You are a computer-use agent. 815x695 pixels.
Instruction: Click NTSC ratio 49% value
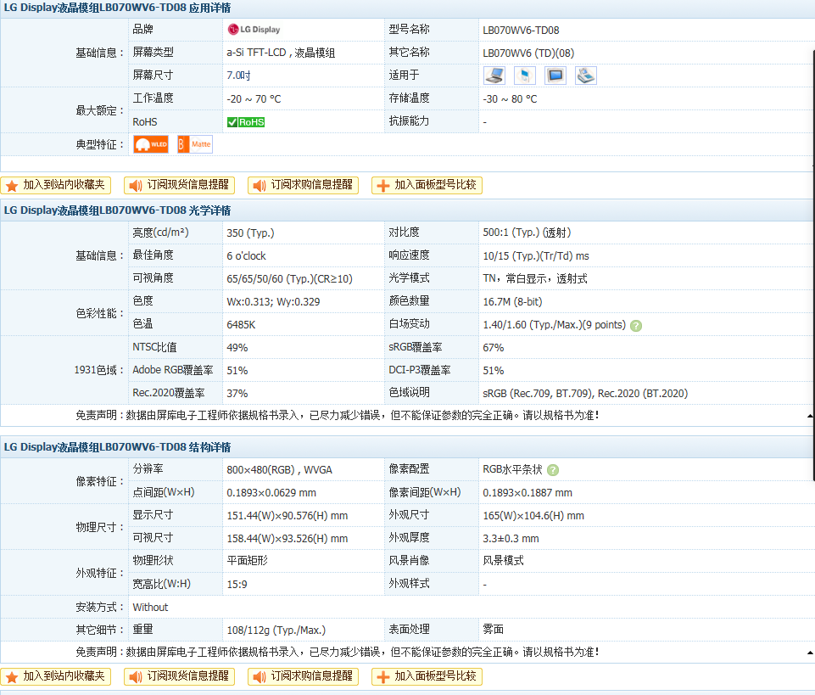pyautogui.click(x=237, y=348)
